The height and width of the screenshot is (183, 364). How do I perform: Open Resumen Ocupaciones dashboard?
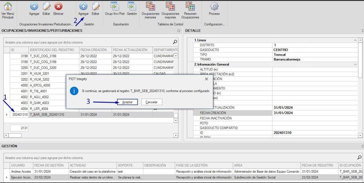190,6
